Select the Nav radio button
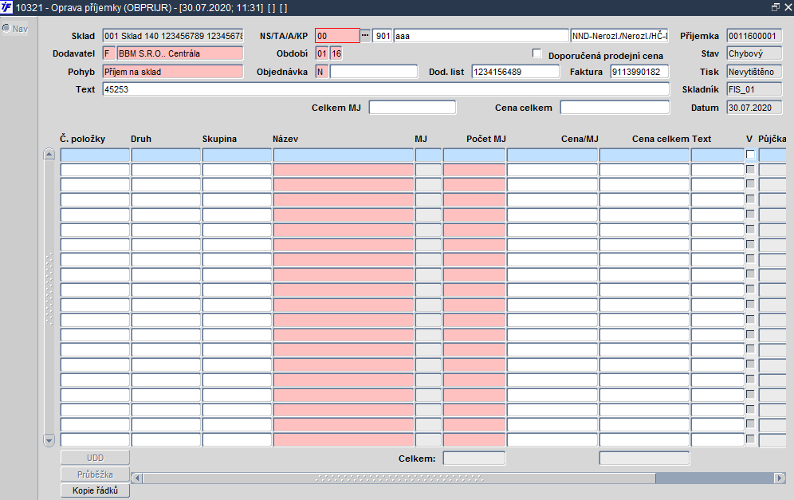This screenshot has width=794, height=500. pos(6,29)
